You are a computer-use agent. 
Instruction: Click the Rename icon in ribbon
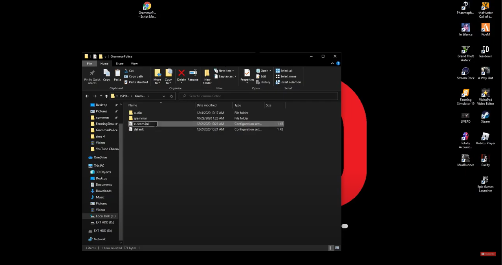pos(193,75)
